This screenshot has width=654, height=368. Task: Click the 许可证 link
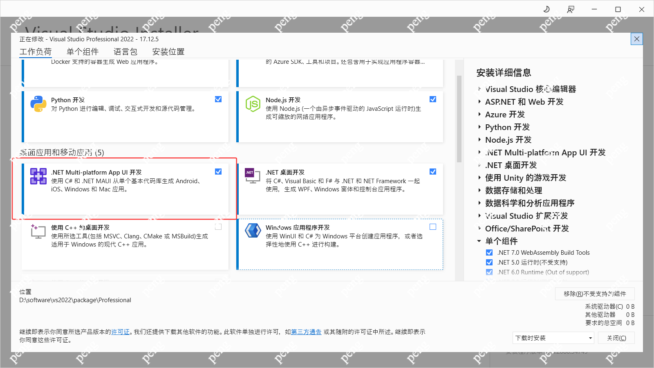click(x=121, y=332)
